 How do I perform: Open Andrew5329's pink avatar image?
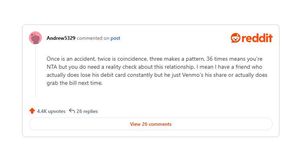tap(35, 38)
